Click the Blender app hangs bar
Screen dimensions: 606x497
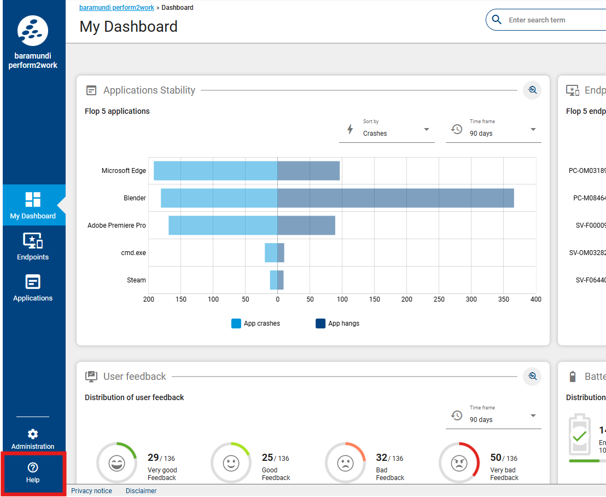point(395,198)
